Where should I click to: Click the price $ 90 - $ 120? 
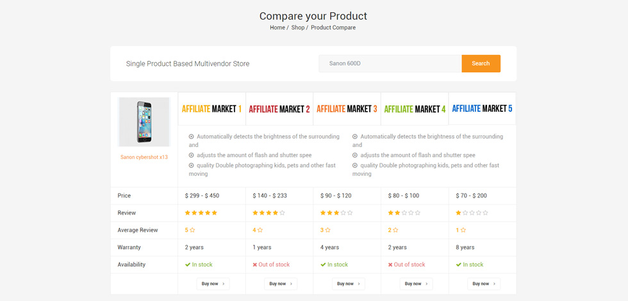click(336, 196)
